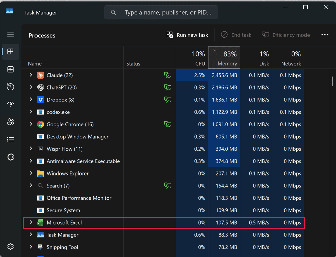Select the Desktop Window Manager row
Screen dimensions: 336x257
(x=163, y=137)
